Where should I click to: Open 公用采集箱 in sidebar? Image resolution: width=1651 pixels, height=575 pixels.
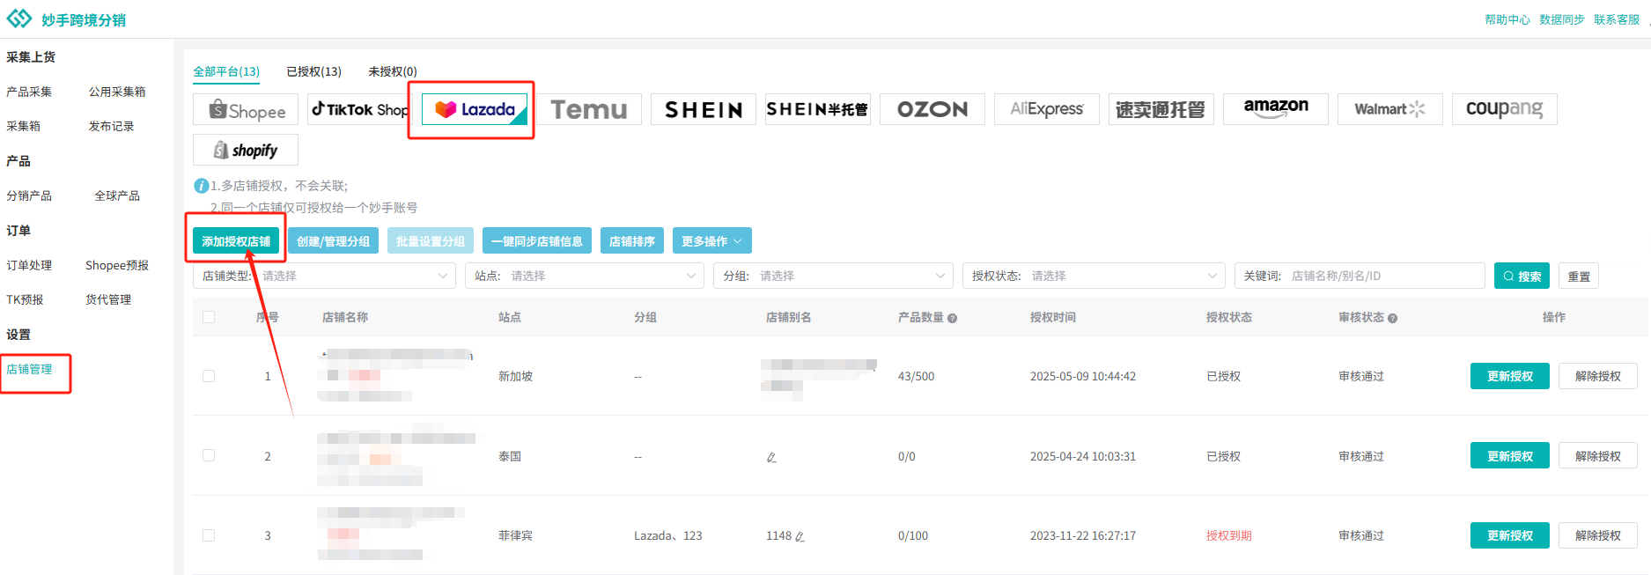[117, 92]
